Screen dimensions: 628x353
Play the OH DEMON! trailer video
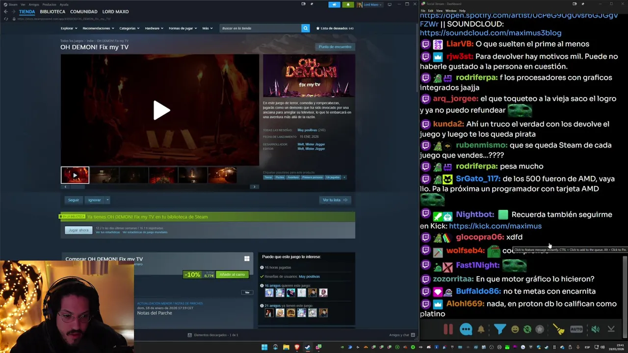tap(161, 110)
